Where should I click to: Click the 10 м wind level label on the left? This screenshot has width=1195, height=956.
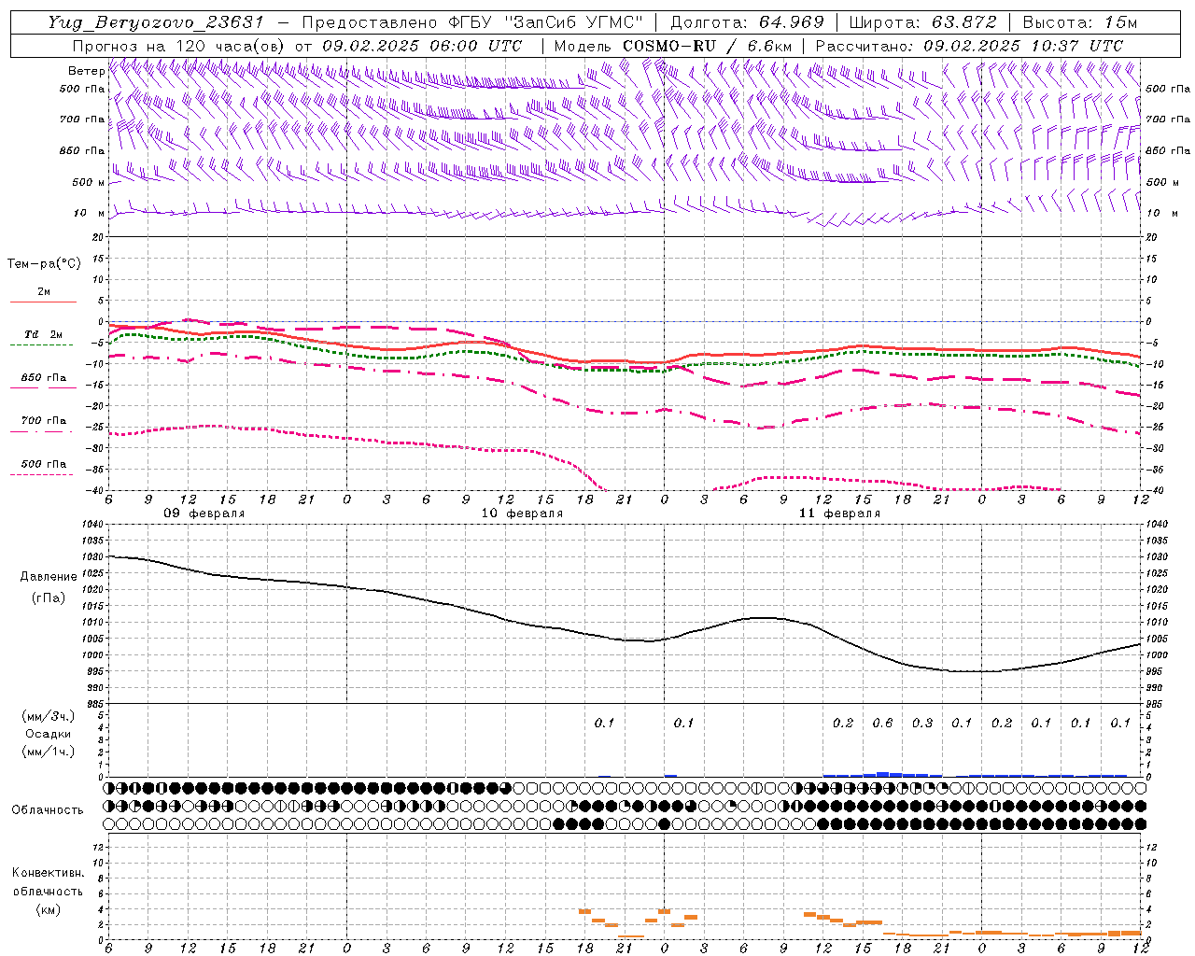(90, 213)
